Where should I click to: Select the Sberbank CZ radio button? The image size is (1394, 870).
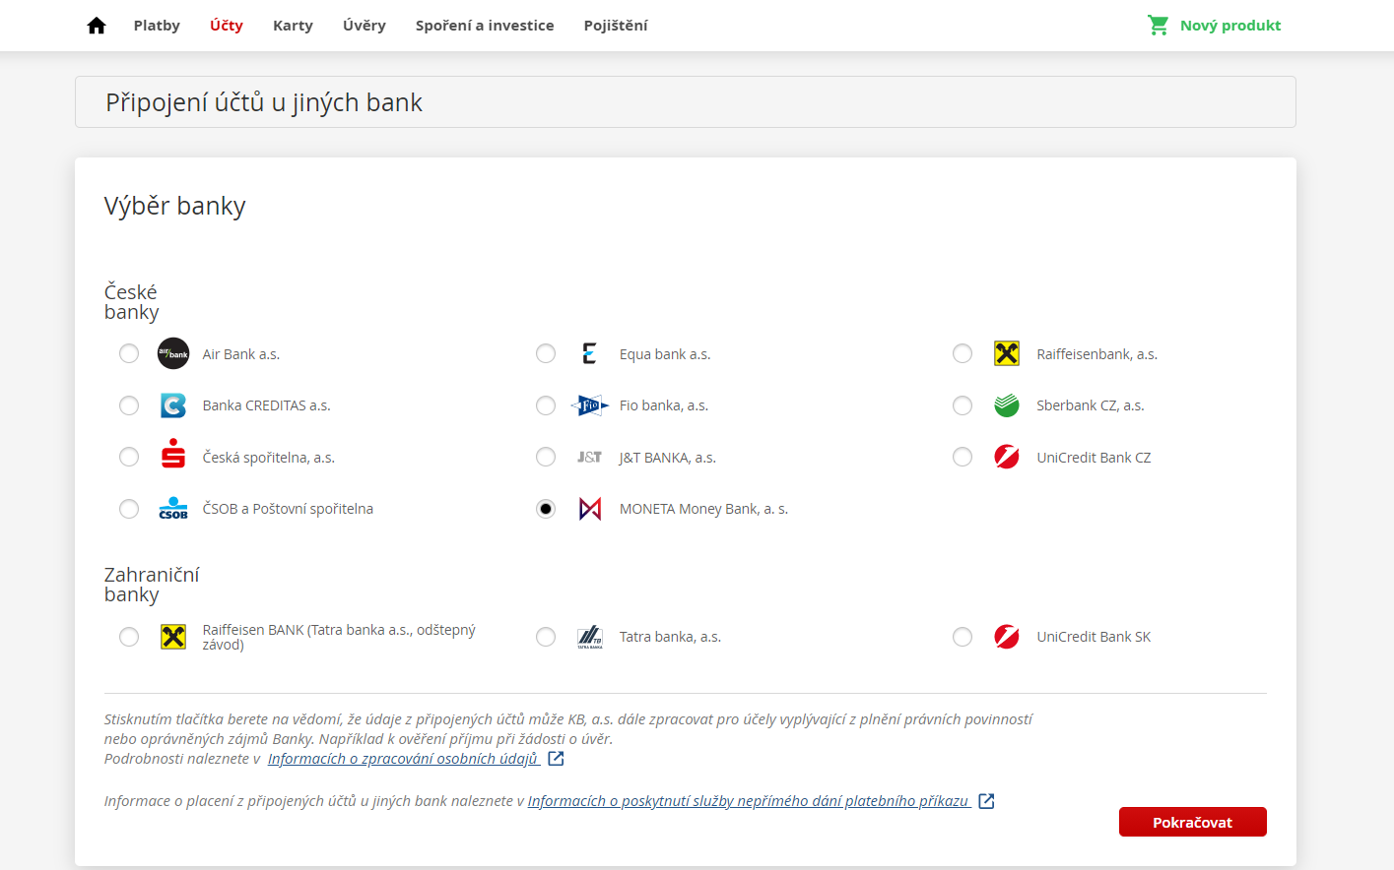coord(963,405)
